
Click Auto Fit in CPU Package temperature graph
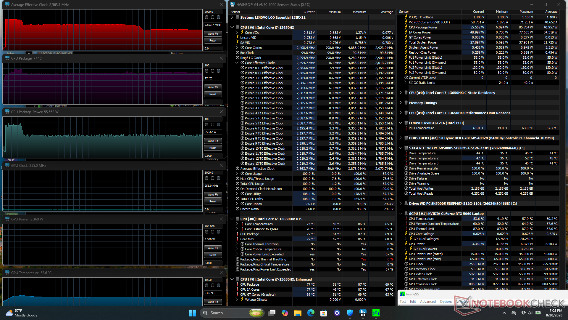[x=213, y=87]
